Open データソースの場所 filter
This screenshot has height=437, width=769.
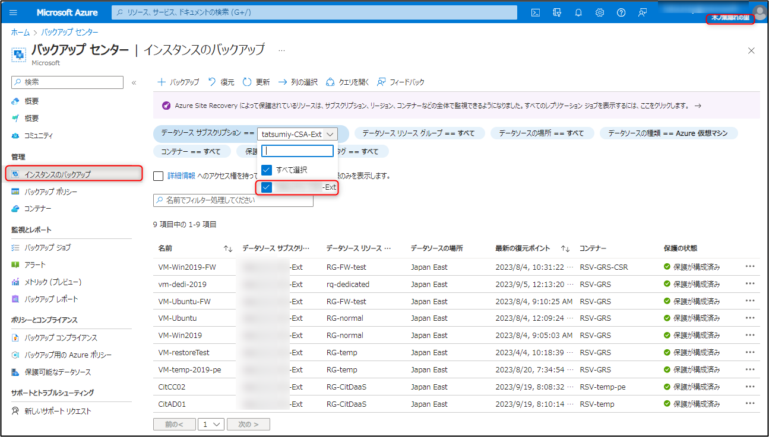tap(542, 133)
